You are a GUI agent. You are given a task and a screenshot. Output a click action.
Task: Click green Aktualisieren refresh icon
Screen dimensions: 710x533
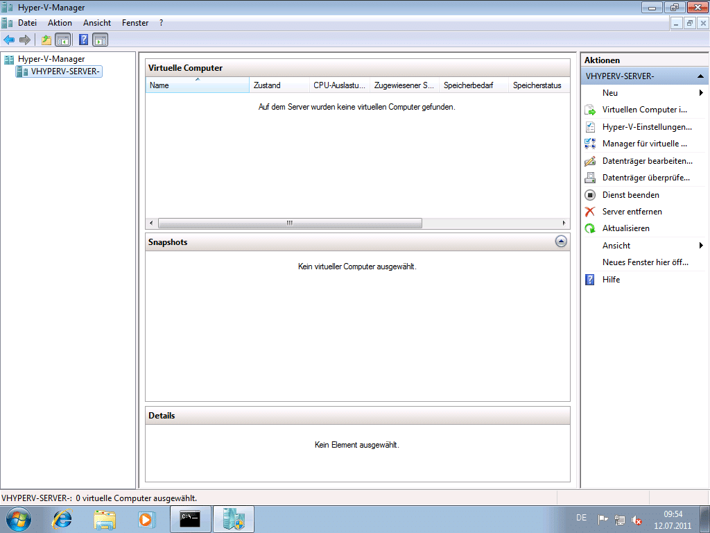[x=590, y=228]
